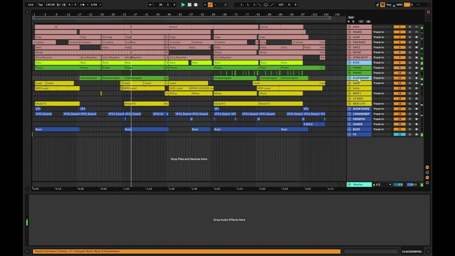This screenshot has width=455, height=256.
Task: Open the Track In chooser for HANDS
Action: [382, 124]
